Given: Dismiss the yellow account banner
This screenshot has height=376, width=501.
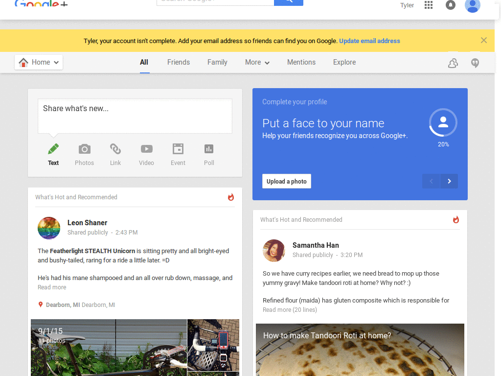Looking at the screenshot, I should [484, 40].
